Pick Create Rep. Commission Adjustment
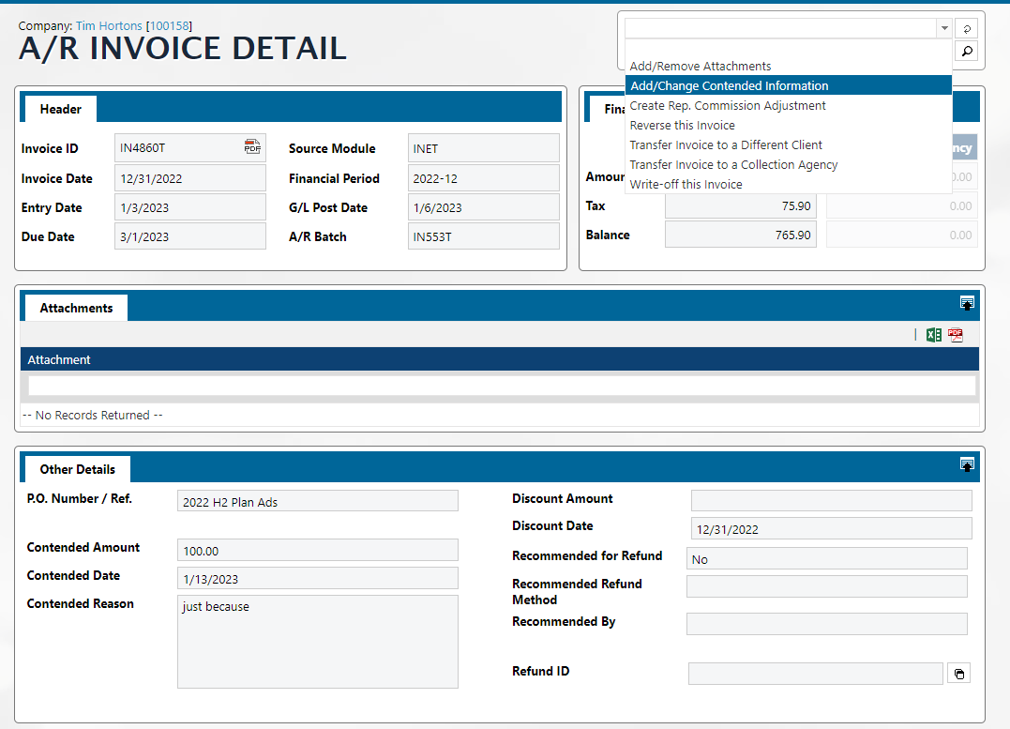The height and width of the screenshot is (729, 1010). point(727,106)
